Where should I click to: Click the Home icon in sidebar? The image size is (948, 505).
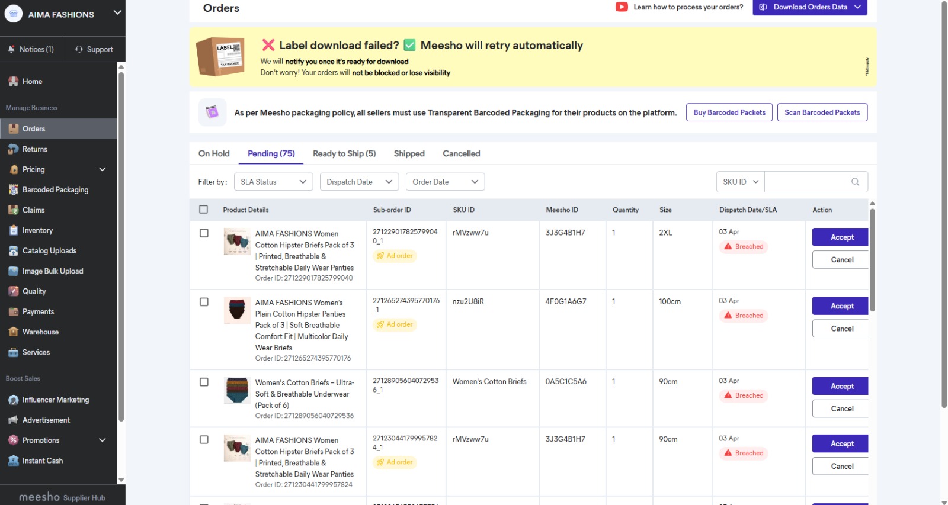[13, 82]
